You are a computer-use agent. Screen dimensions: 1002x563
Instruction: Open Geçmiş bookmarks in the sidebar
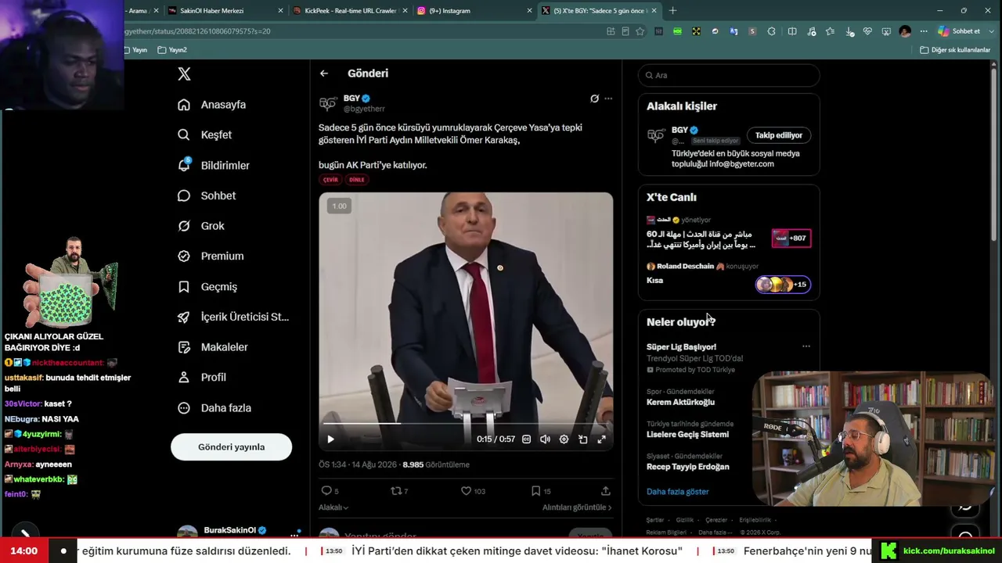click(207, 286)
